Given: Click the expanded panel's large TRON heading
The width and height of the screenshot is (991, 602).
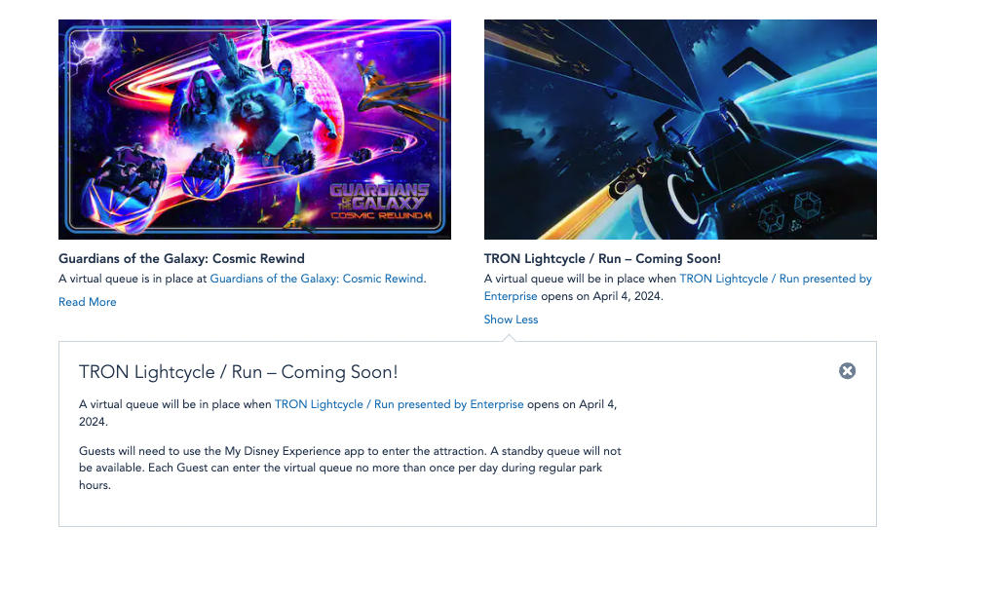Looking at the screenshot, I should point(238,372).
